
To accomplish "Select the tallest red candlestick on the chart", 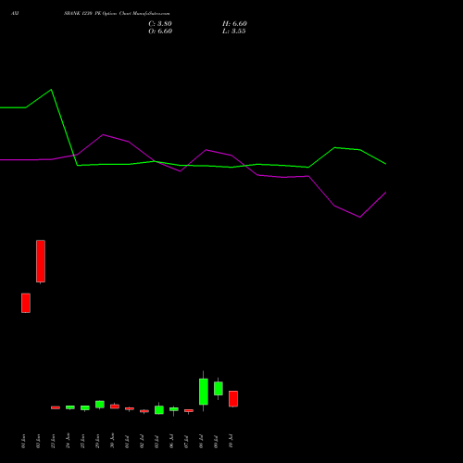I will [x=41, y=261].
